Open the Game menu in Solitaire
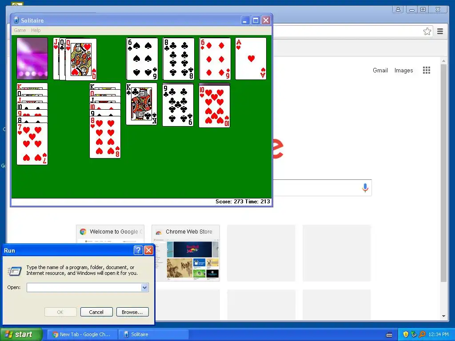Screen dimensions: 455x341 (x=20, y=30)
